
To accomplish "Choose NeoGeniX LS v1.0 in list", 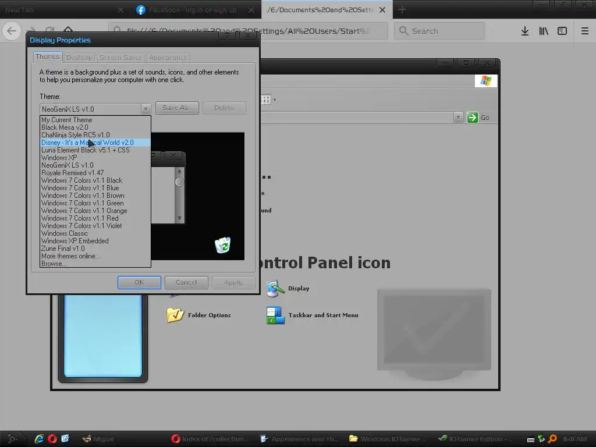I will (x=95, y=165).
